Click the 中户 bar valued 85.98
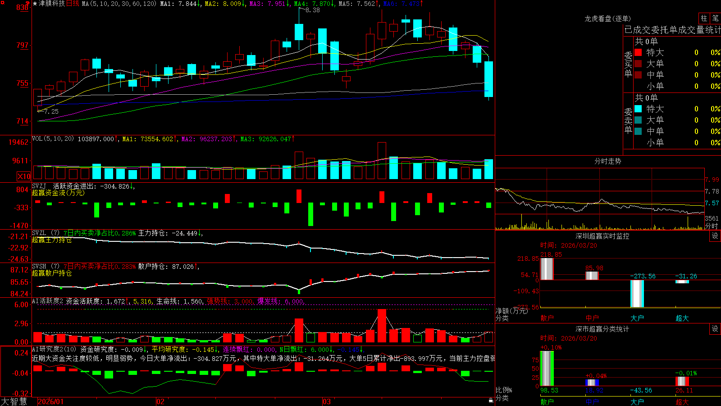Screen dimensions: 721x406 coord(592,276)
